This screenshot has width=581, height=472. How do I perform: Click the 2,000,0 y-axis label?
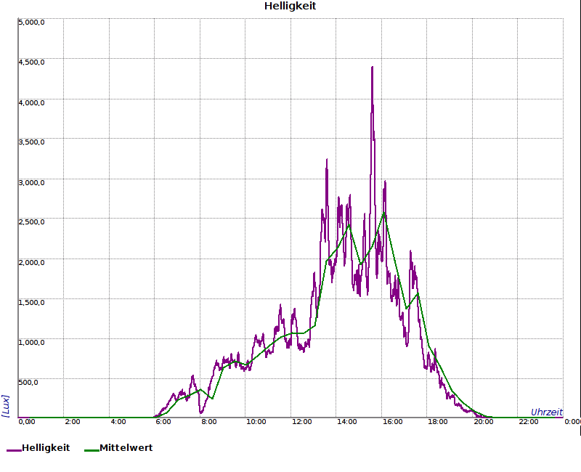(x=31, y=263)
